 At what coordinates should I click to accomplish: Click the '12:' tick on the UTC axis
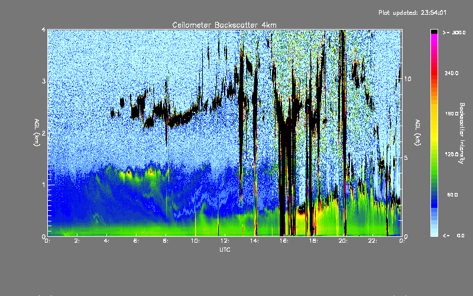click(x=225, y=241)
